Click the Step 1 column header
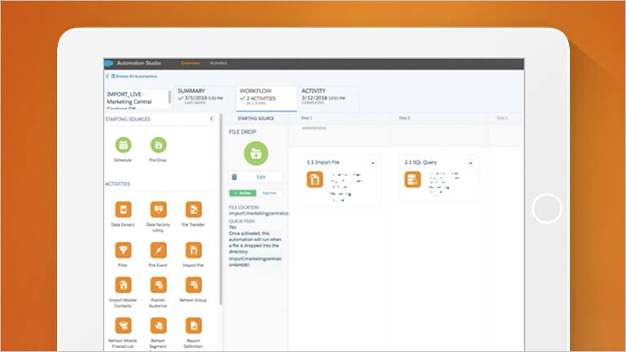This screenshot has height=352, width=626. point(306,118)
